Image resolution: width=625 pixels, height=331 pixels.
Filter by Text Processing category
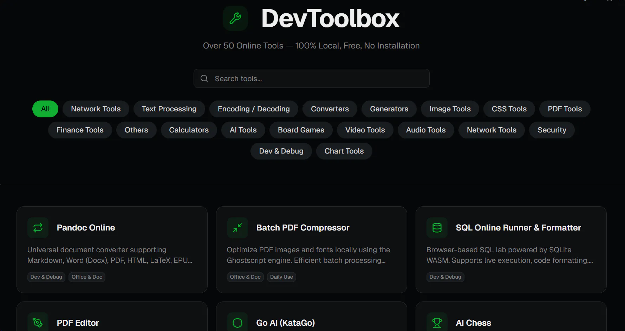169,109
